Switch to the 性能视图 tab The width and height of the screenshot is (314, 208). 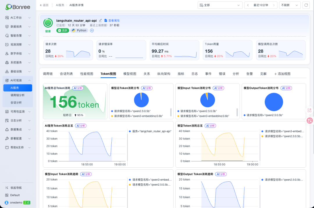tap(87, 74)
